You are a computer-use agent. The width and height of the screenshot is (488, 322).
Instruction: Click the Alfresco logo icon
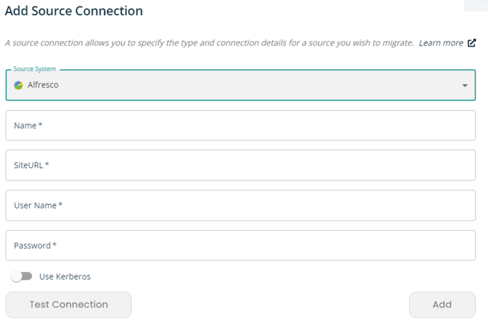(x=18, y=85)
